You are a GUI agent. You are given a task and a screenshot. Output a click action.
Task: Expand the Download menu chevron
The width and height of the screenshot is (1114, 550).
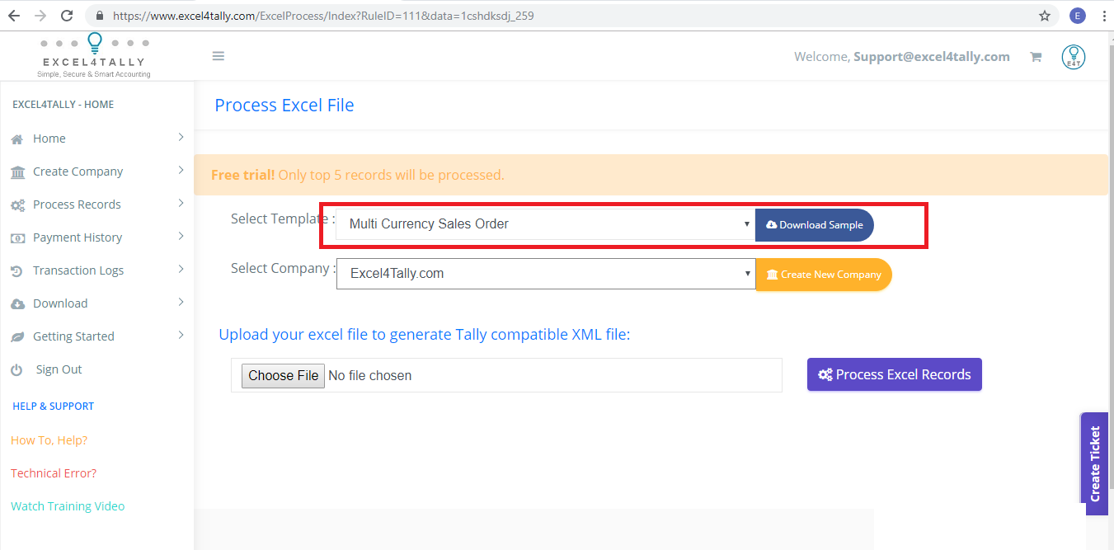(181, 303)
